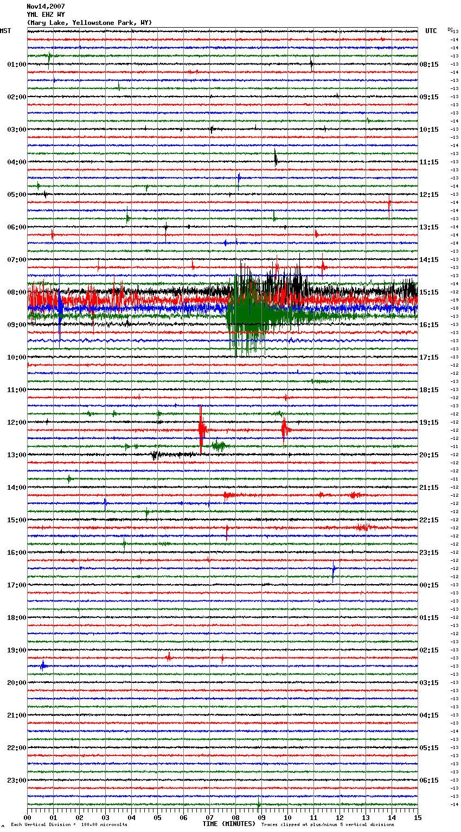Click the 14:00 MST hour label
Viewport: 461px width, 832px height.
(x=16, y=488)
